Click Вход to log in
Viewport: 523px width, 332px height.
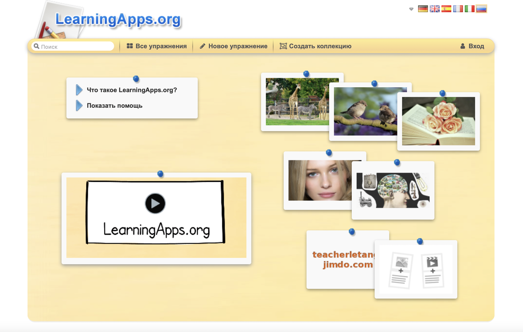[x=472, y=46]
